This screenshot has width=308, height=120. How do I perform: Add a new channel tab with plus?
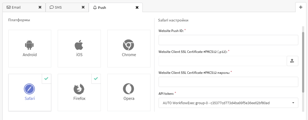[x=301, y=7]
